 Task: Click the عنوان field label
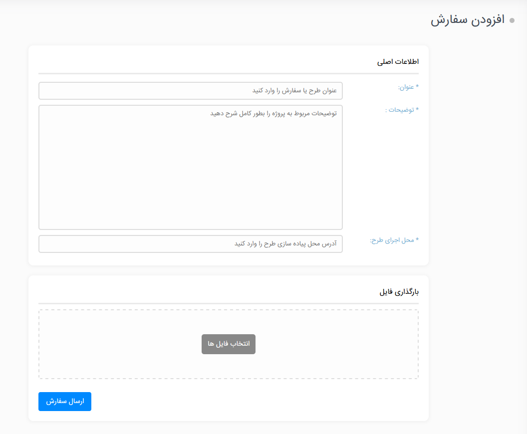pyautogui.click(x=408, y=87)
